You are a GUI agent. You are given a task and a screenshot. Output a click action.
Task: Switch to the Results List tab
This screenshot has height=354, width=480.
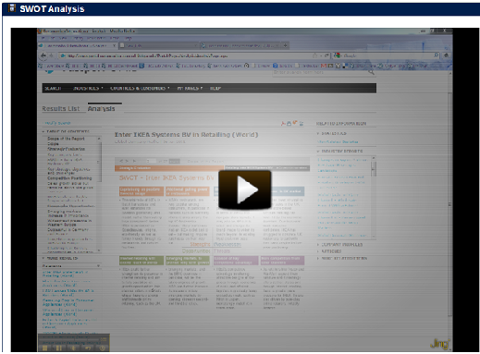point(61,108)
